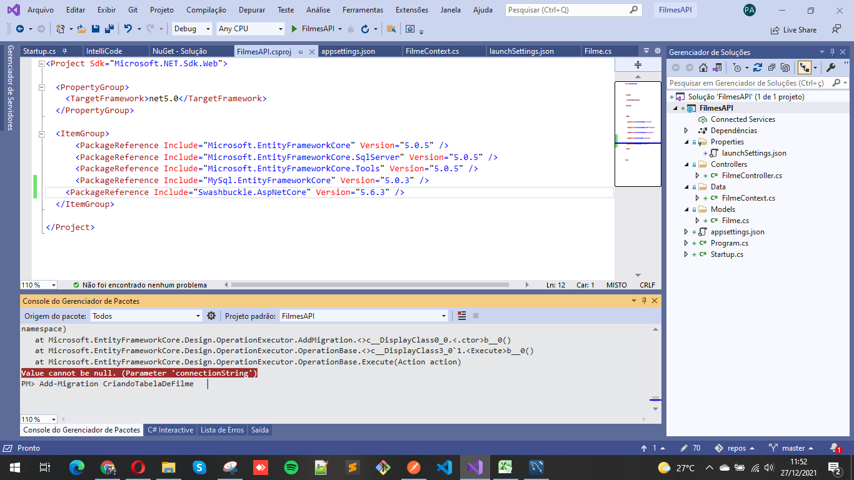
Task: Collapse the Properties folder node
Action: click(x=686, y=142)
